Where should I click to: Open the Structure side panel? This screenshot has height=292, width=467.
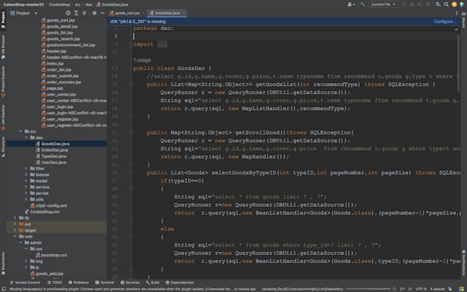3,146
